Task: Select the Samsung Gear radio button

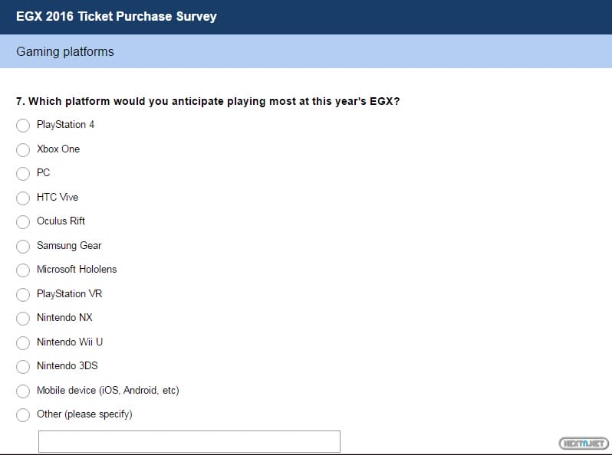Action: point(23,246)
